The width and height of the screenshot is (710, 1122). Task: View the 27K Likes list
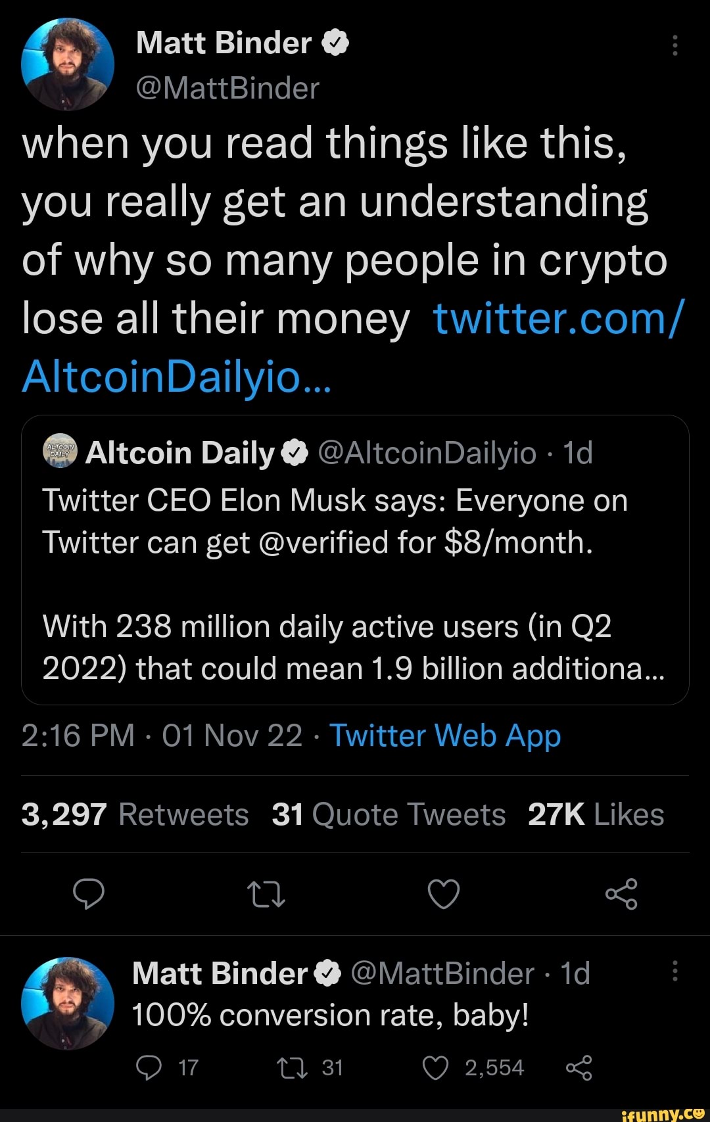click(596, 815)
